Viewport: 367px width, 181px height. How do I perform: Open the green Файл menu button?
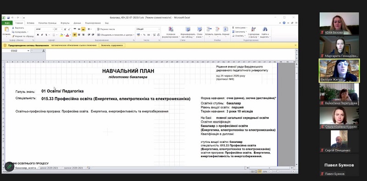(x=7, y=23)
